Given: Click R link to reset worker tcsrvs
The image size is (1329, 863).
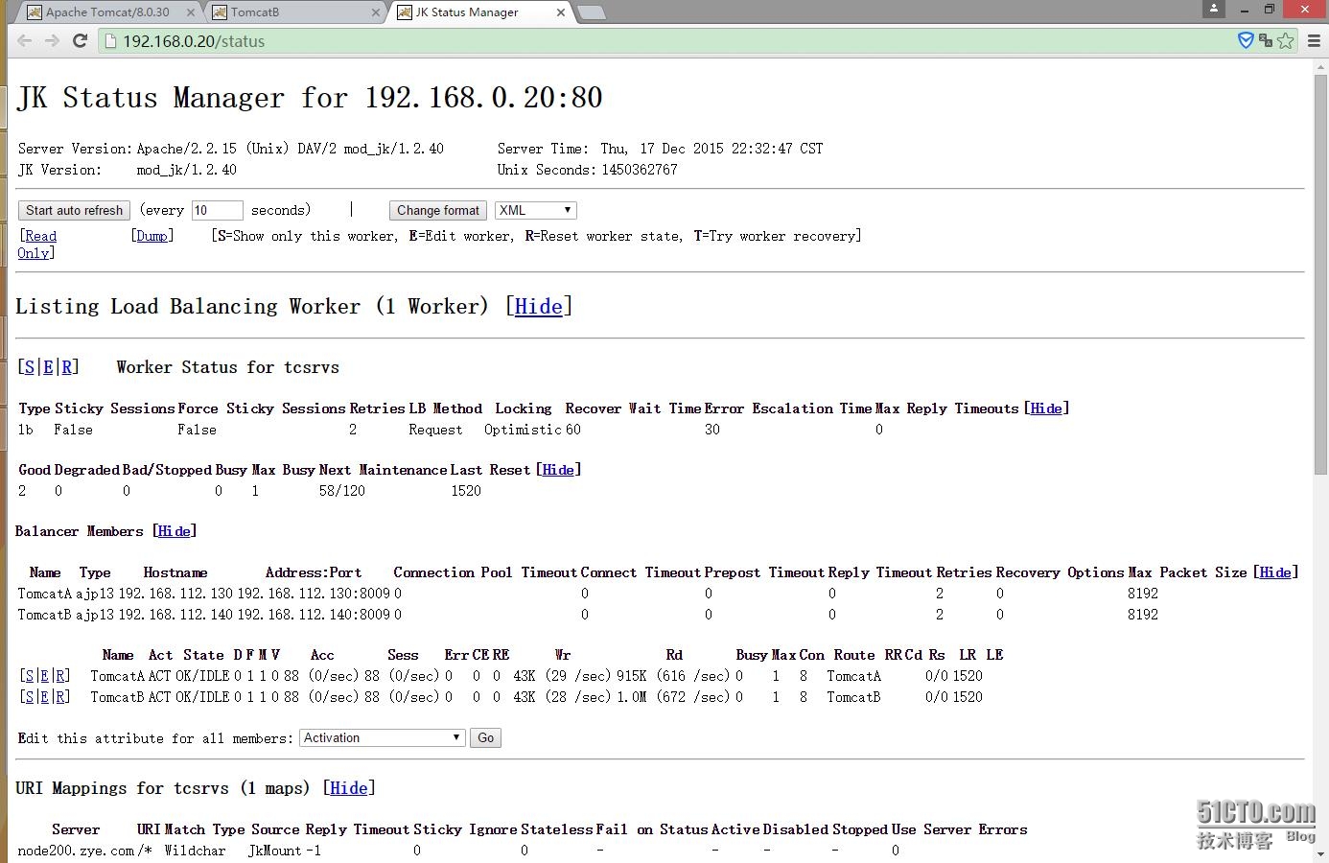Looking at the screenshot, I should pyautogui.click(x=67, y=367).
